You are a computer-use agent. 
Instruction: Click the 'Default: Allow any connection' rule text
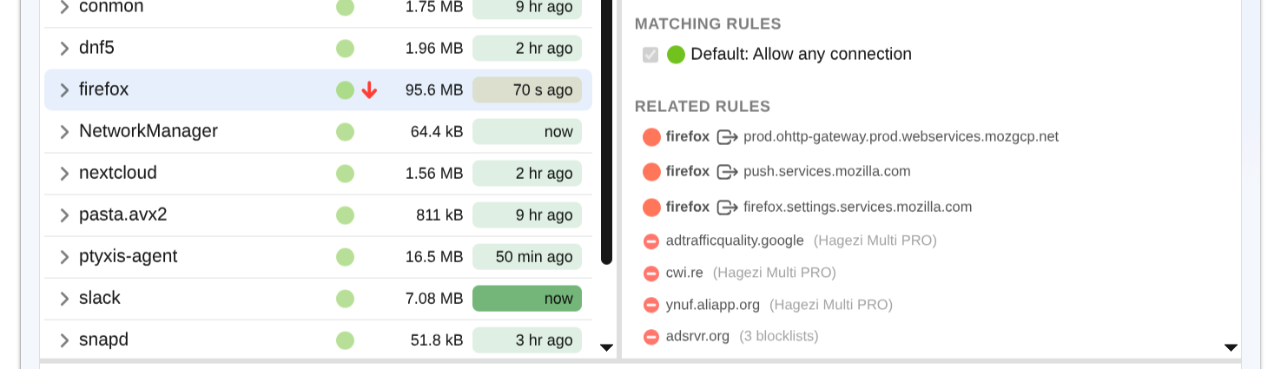click(801, 54)
